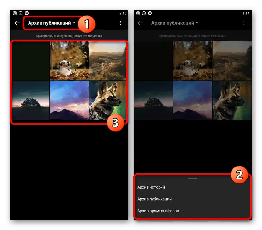Expand the bright Архив публикаций dropdown in left screen

pos(52,23)
